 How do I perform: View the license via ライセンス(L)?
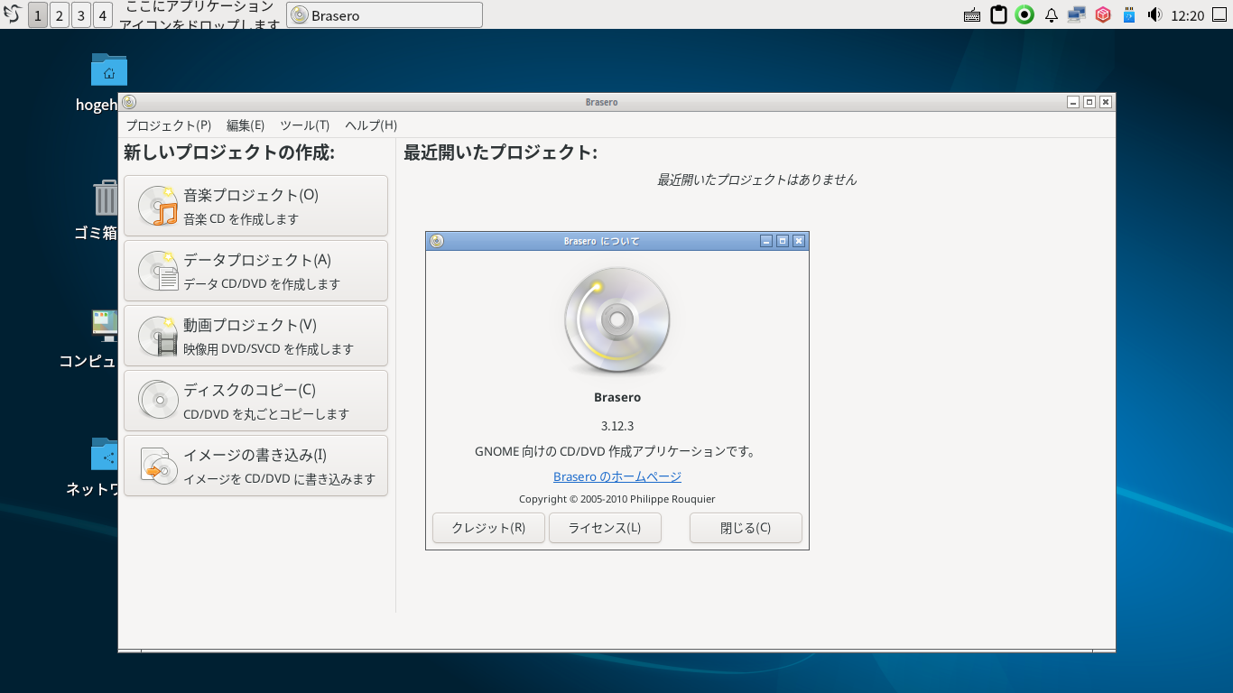[605, 528]
